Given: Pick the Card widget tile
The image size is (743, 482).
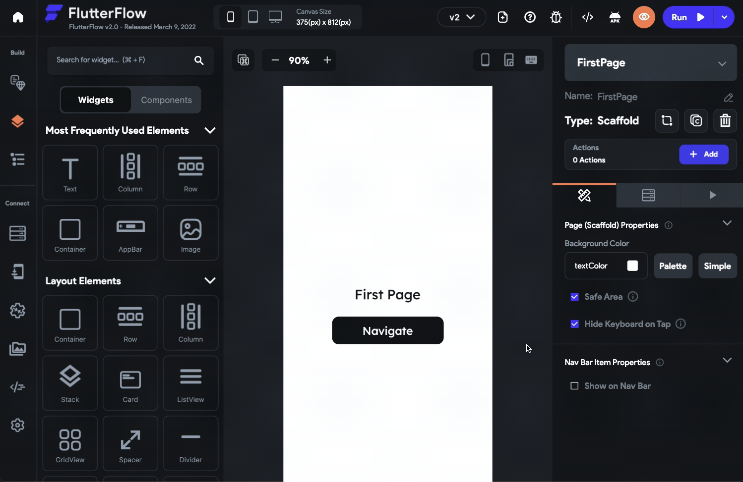Looking at the screenshot, I should [x=130, y=383].
